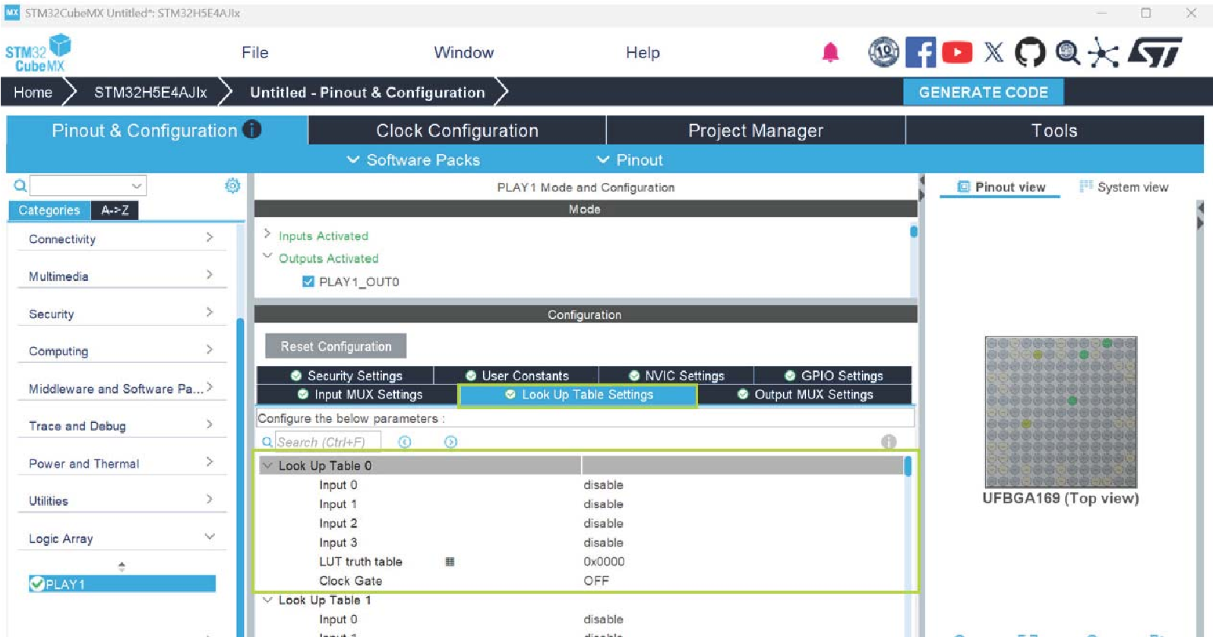The height and width of the screenshot is (637, 1213).
Task: Collapse the Logic Array category
Action: pyautogui.click(x=210, y=537)
